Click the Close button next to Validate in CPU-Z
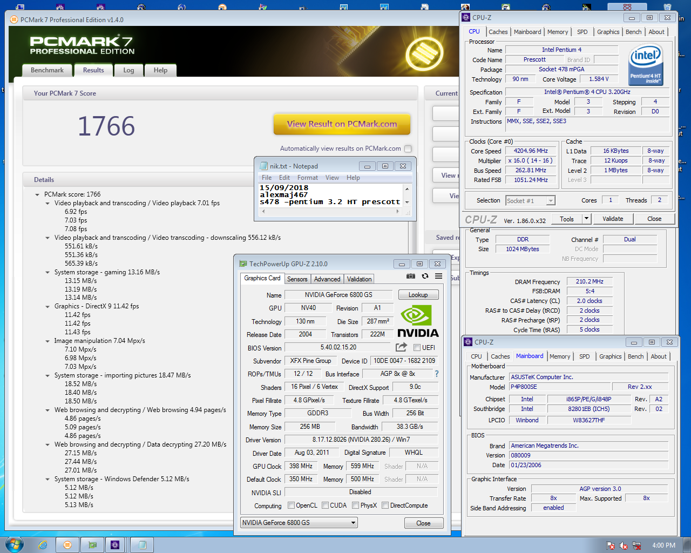The height and width of the screenshot is (553, 691). [x=654, y=219]
